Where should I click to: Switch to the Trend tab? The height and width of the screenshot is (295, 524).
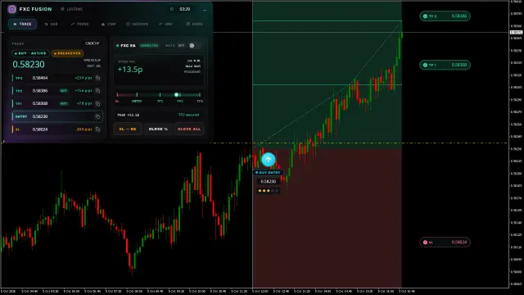point(79,24)
